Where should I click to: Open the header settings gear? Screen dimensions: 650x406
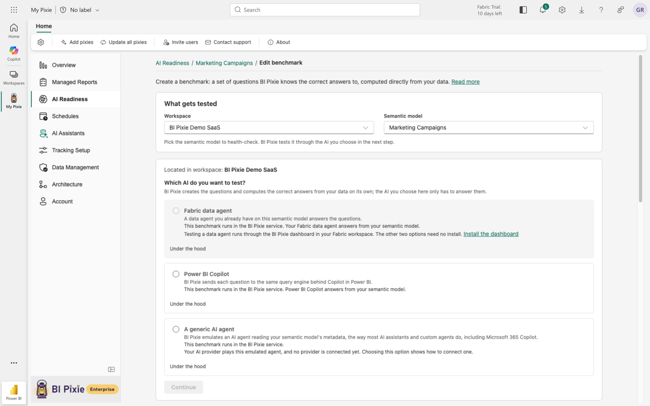click(x=562, y=10)
